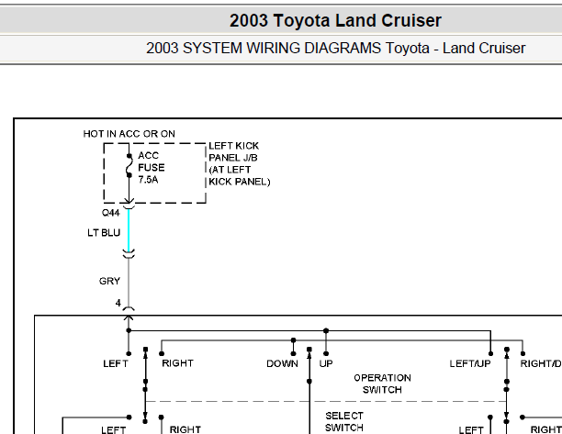Click the '2003 Toyota Land Cruiser' title
Image resolution: width=562 pixels, height=434 pixels.
[335, 20]
